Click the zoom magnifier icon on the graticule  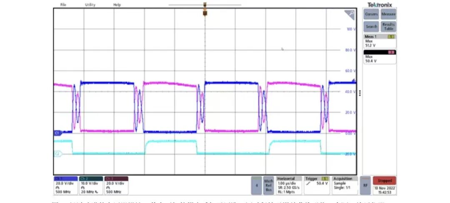349,15
